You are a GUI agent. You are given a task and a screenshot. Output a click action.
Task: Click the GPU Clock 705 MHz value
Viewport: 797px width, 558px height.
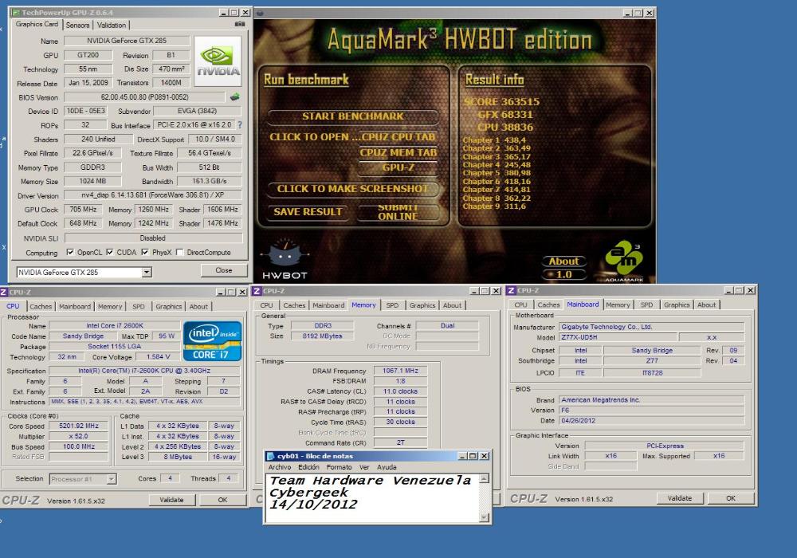[83, 210]
